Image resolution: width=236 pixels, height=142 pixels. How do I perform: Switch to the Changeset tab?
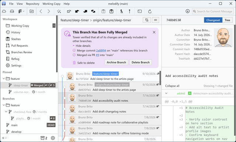213,20
